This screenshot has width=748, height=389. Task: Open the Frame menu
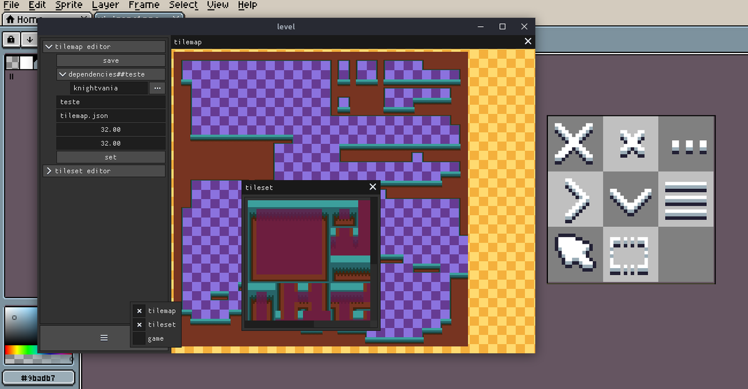(144, 5)
